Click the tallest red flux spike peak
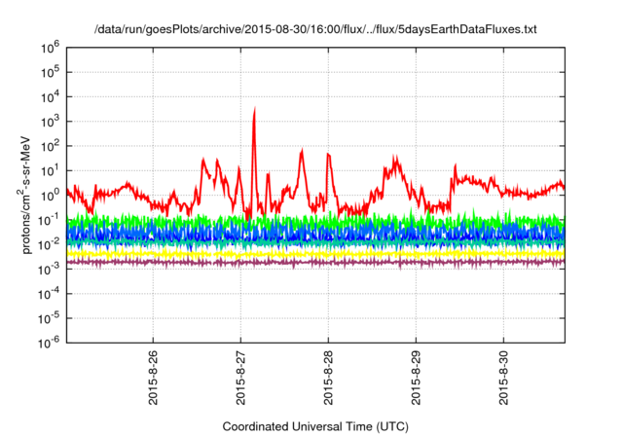Viewport: 623px width, 436px height. click(x=254, y=109)
